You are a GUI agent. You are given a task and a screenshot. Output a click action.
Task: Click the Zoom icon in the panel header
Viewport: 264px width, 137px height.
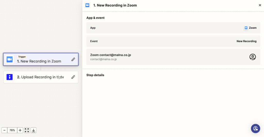87,5
